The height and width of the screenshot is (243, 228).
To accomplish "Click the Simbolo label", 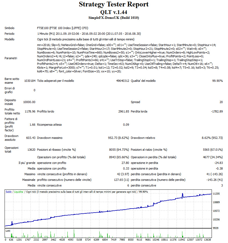I will [x=9, y=28].
